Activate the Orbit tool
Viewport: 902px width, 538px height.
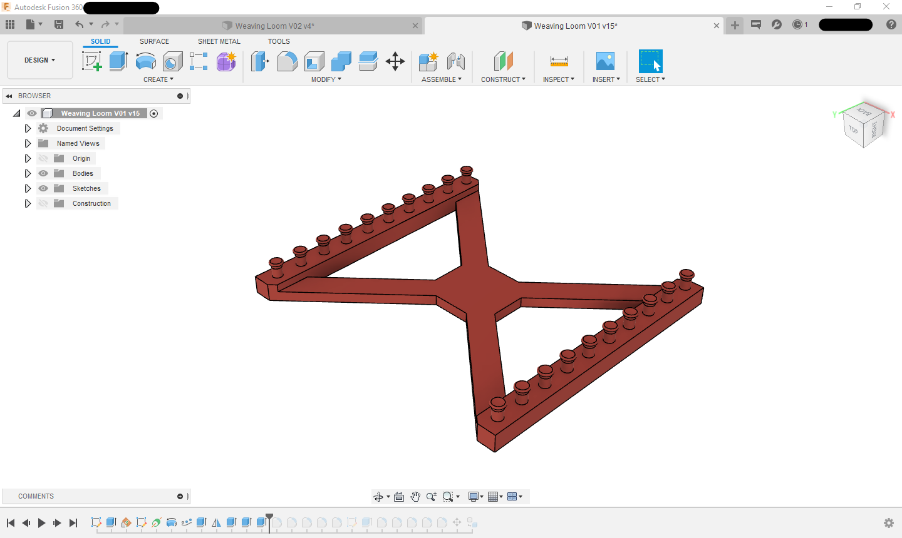(x=379, y=496)
